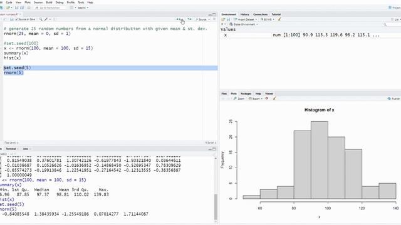Open the Import Dataset dropdown
The height and width of the screenshot is (225, 401).
point(245,19)
